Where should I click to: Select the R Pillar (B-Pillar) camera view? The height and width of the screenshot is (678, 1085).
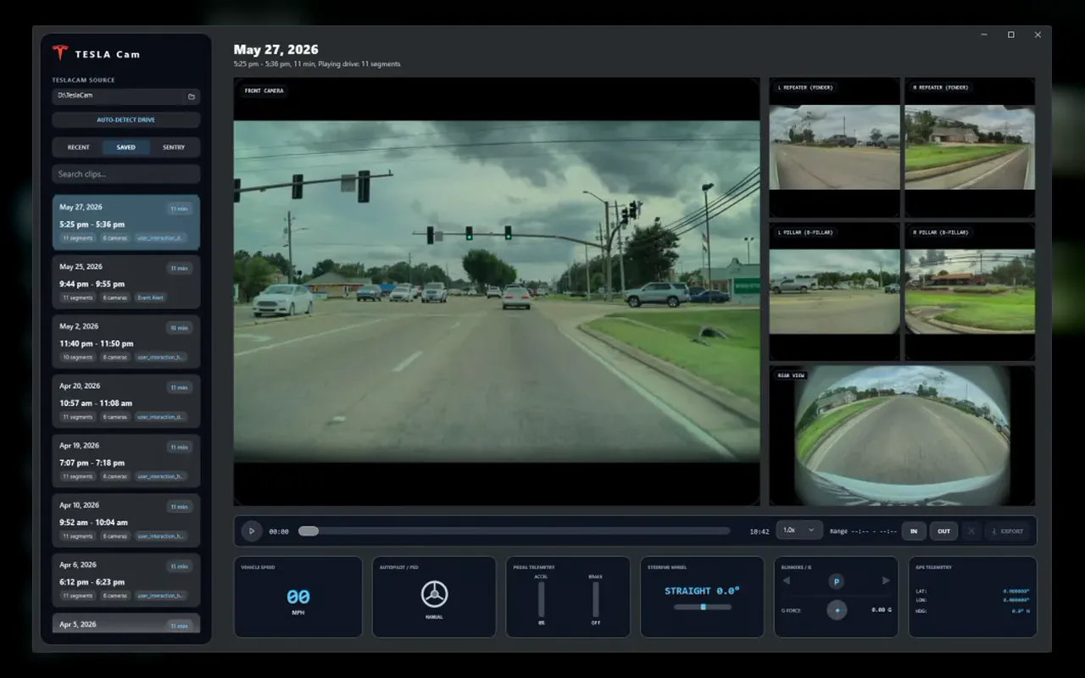(x=970, y=292)
